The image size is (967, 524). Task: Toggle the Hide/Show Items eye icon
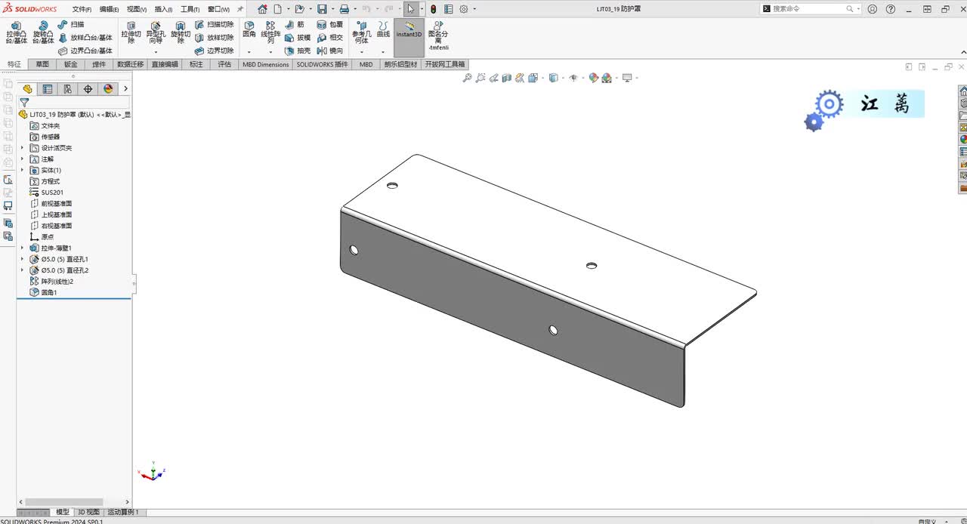[573, 78]
